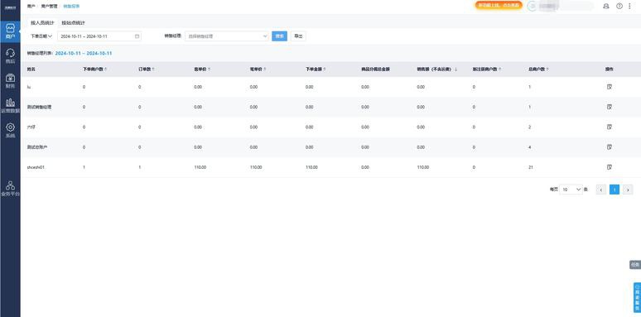Screen dimensions: 641x317
Task: Click the 导出 export button
Action: 298,36
